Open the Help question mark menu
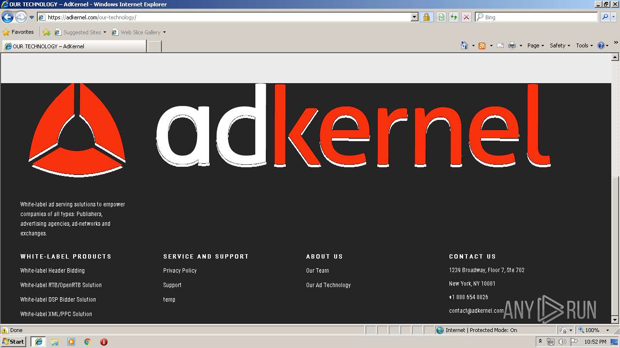 [603, 45]
